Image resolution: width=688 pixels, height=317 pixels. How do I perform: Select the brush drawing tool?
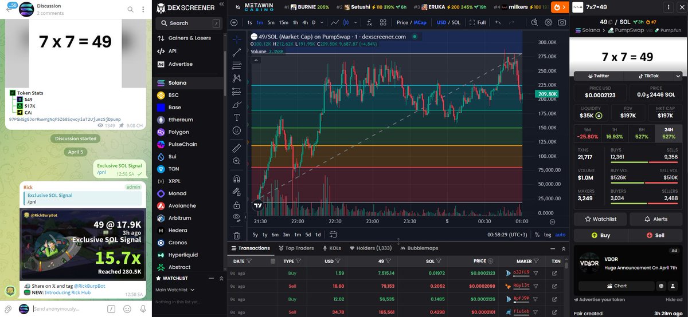pos(237,104)
